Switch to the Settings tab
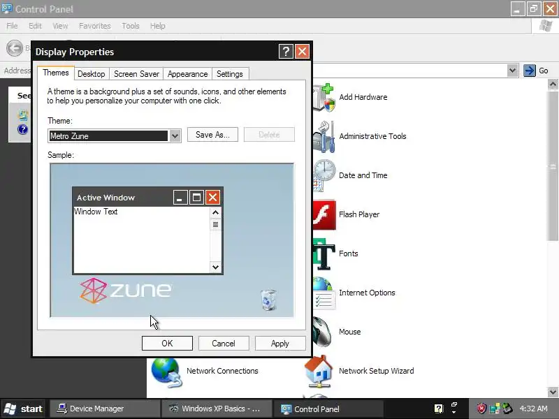This screenshot has width=559, height=419. click(230, 74)
